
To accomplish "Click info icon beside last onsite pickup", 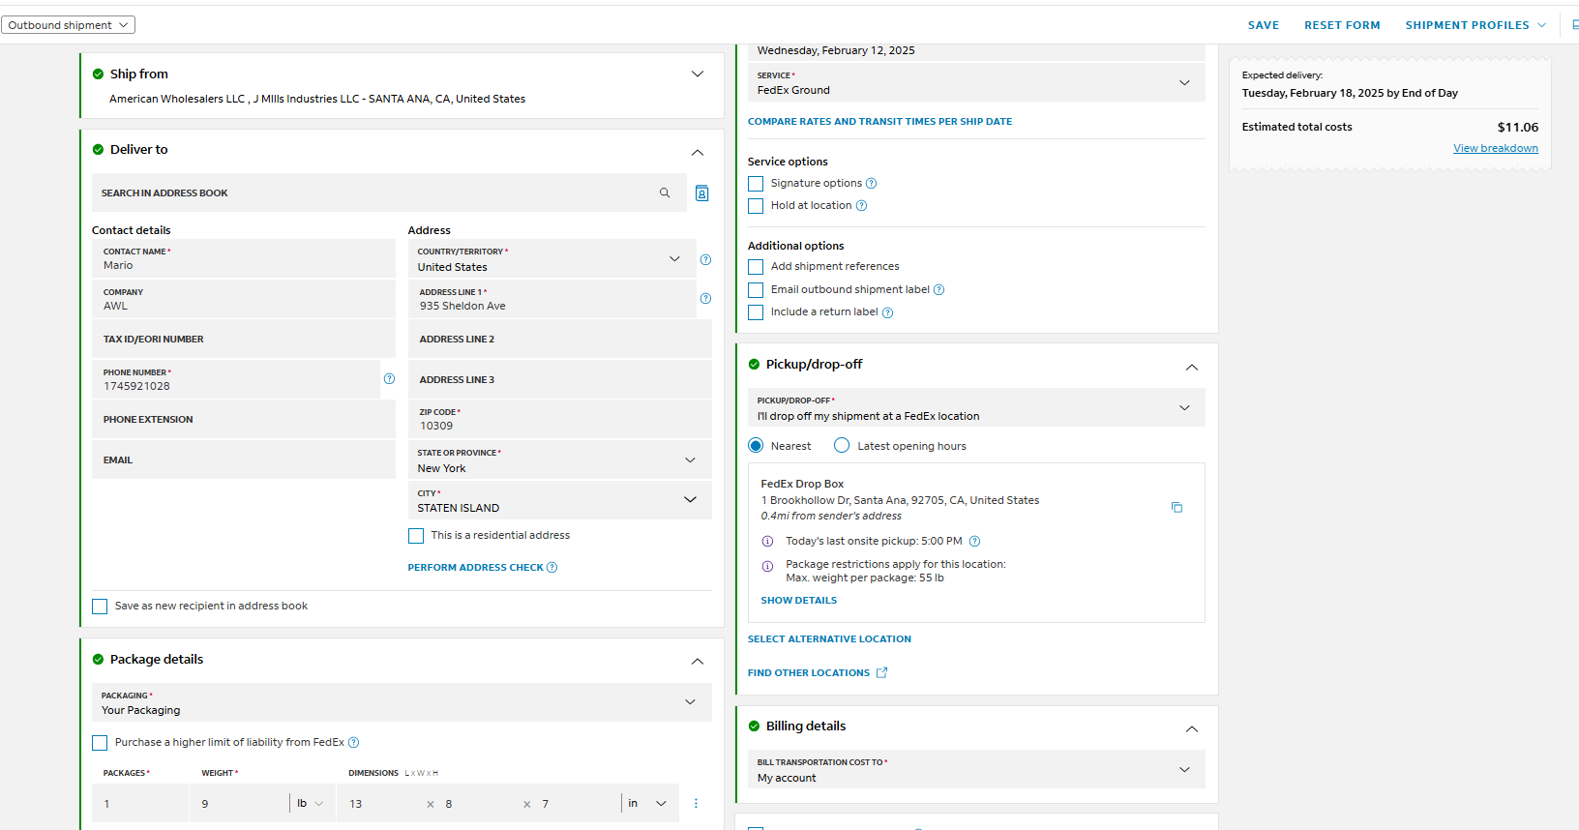I will [x=767, y=541].
